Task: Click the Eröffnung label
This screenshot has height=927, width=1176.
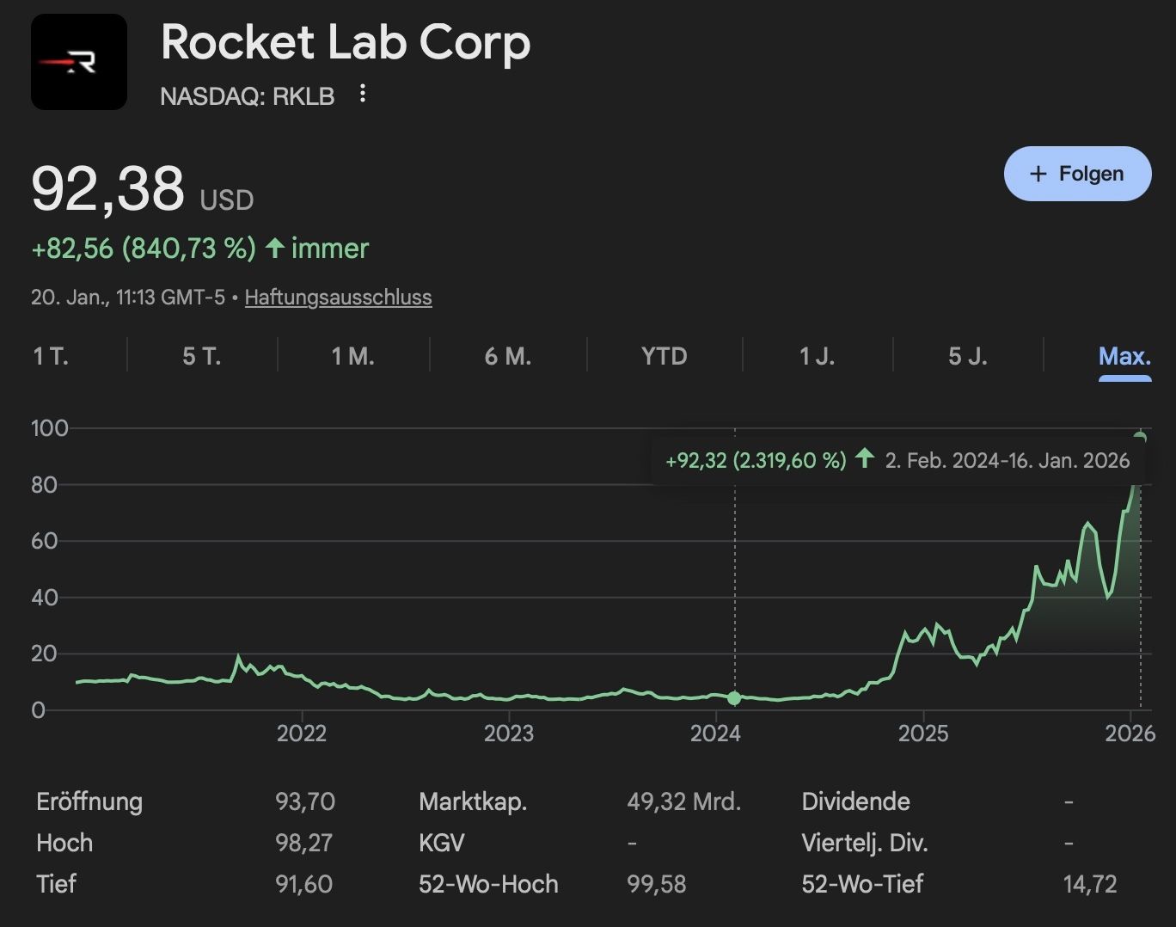Action: point(89,801)
